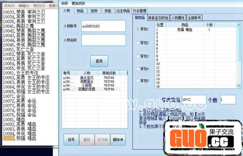The height and width of the screenshot is (156, 243).
Task: Open Notepad's 文件(F) menu
Action: pyautogui.click(x=9, y=6)
